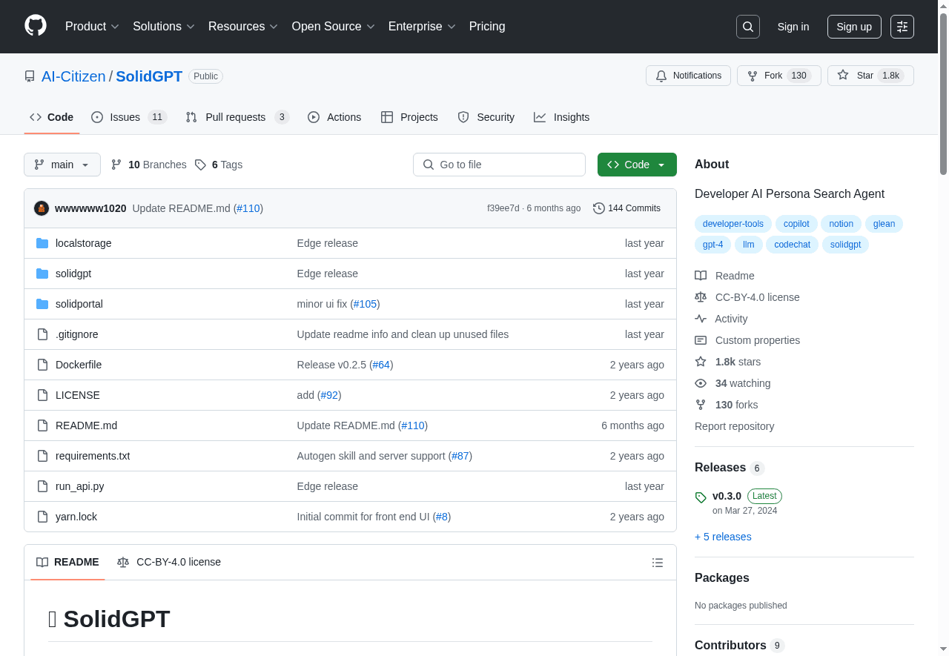949x656 pixels.
Task: Switch to CC-BY-4.0 license tab
Action: coord(169,562)
